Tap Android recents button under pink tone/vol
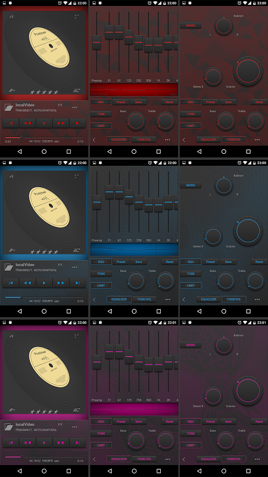 pos(248,471)
